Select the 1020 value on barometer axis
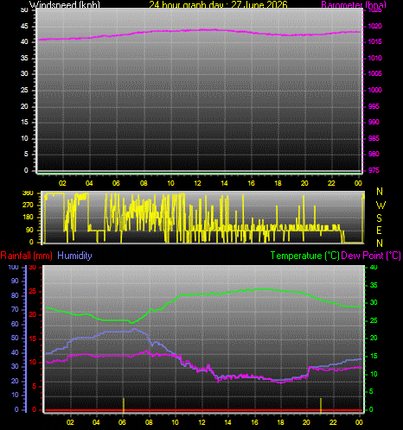Viewport: 403px width, 430px height. (x=374, y=26)
